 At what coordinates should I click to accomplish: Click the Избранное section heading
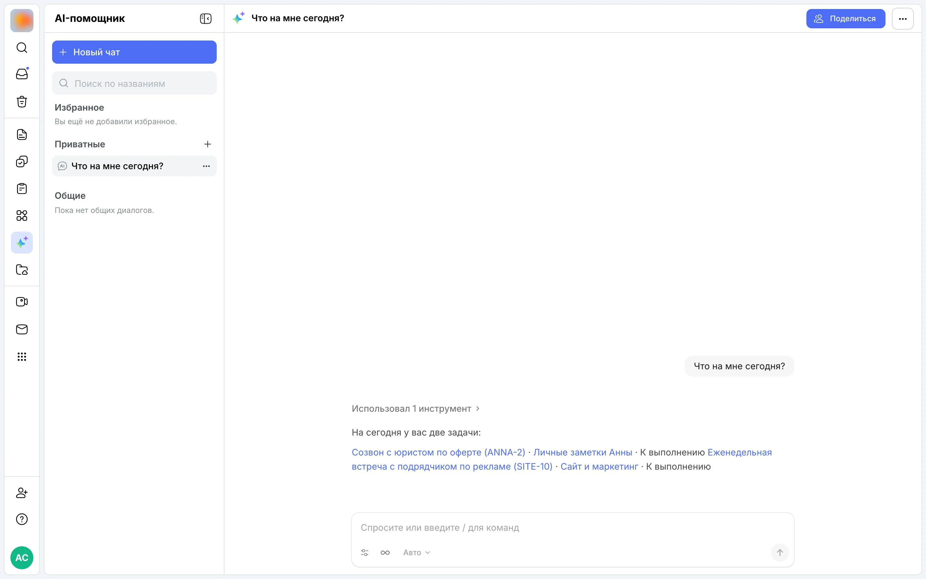tap(79, 108)
